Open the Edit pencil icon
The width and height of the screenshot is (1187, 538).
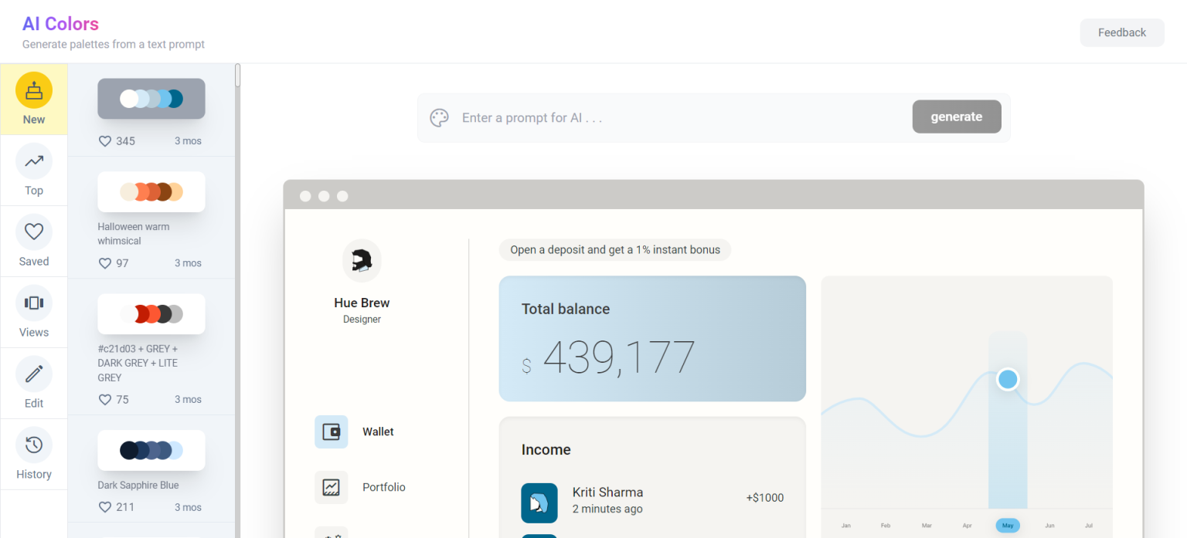(34, 374)
